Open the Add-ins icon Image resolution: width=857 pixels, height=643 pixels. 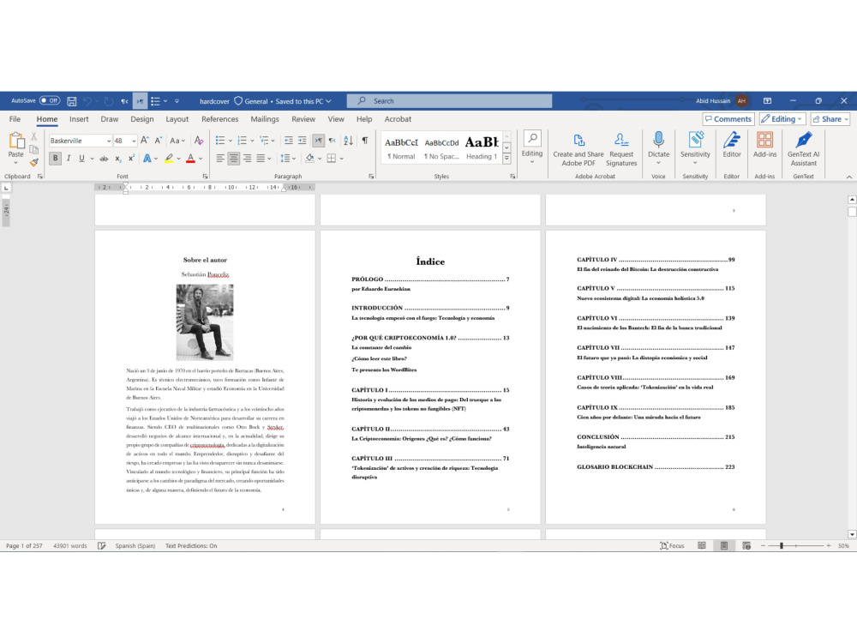point(764,140)
